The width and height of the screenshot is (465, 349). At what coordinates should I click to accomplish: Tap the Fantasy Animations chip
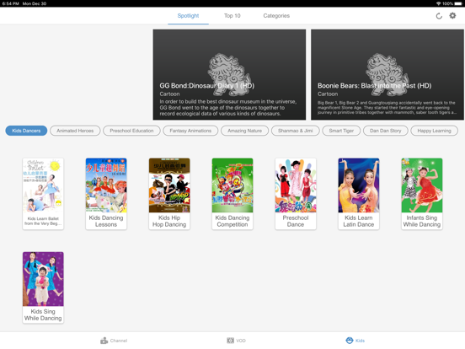[x=190, y=131]
